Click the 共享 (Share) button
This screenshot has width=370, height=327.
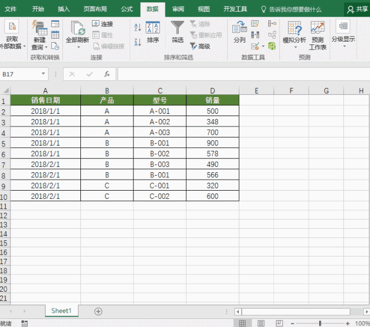click(x=357, y=9)
